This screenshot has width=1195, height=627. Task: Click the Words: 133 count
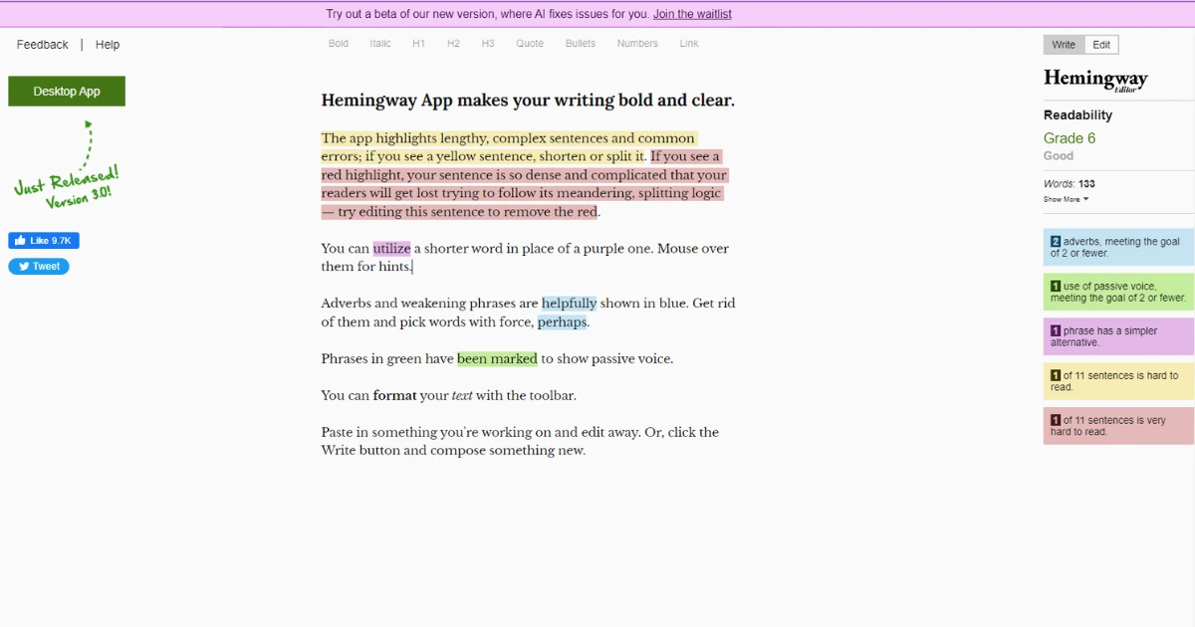click(1070, 184)
